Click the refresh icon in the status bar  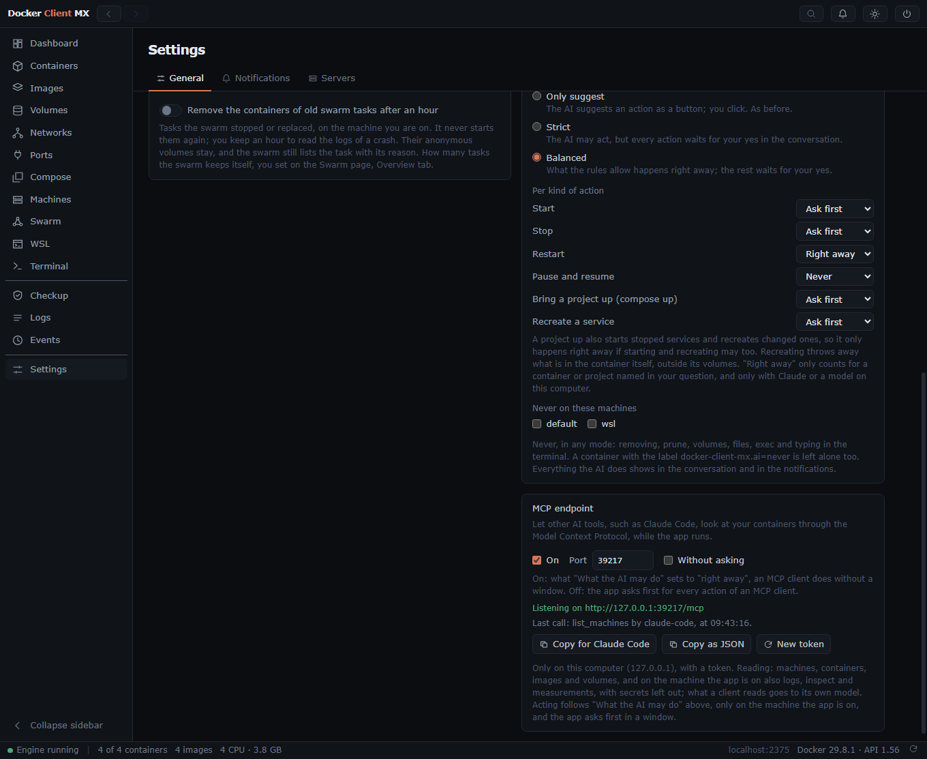tap(913, 749)
